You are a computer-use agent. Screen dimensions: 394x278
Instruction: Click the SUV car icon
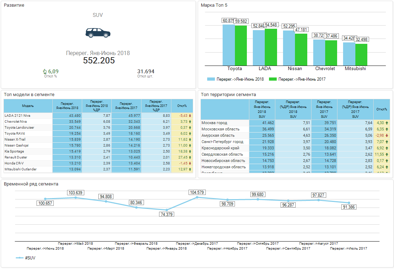point(98,33)
